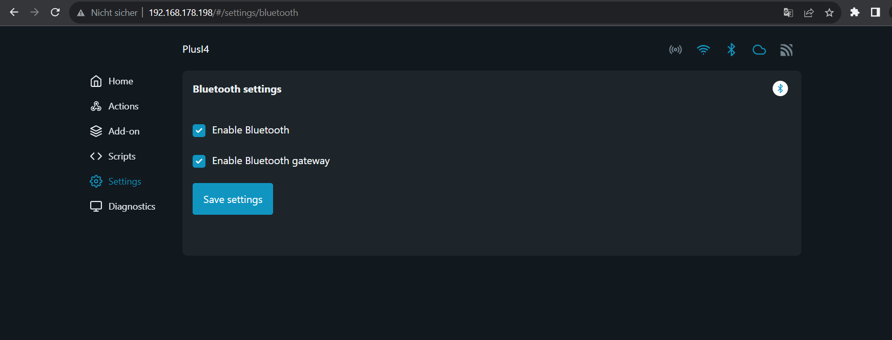The height and width of the screenshot is (340, 892).
Task: Click the Bluetooth status icon in header
Action: (731, 50)
